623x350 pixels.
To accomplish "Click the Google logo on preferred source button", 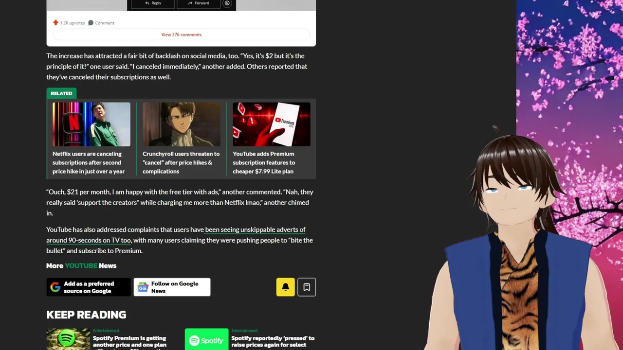I will pos(55,287).
